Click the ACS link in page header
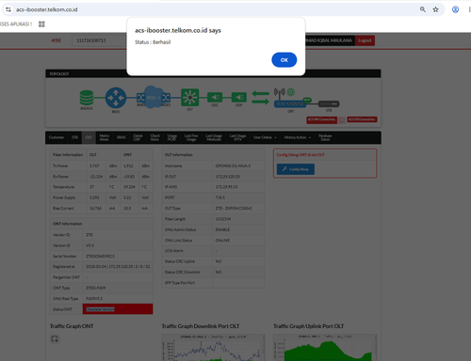This screenshot has height=361, width=471. pos(56,40)
